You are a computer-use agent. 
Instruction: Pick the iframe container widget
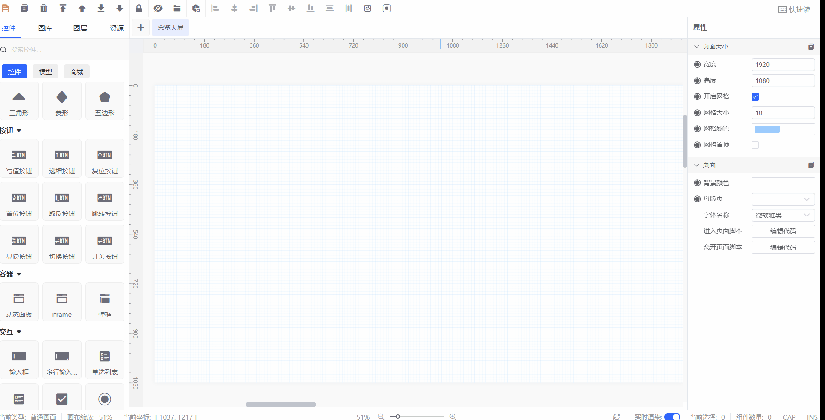[62, 303]
